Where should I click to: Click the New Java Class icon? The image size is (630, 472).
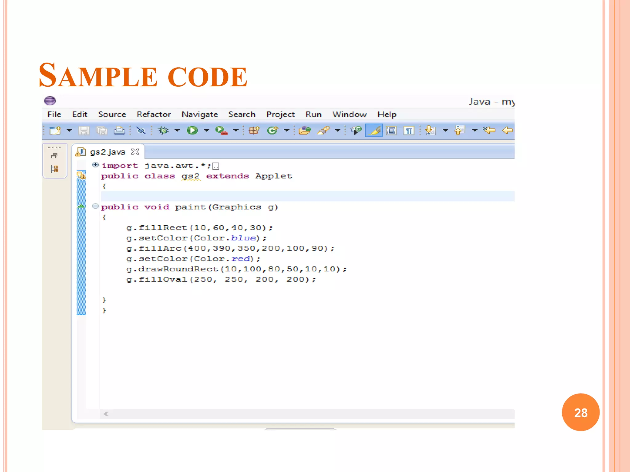(x=273, y=131)
